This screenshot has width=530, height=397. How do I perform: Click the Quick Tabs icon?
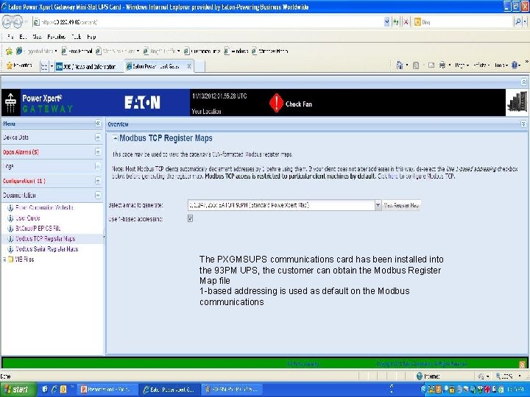click(44, 66)
